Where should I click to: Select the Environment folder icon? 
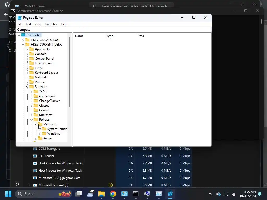[x=32, y=63]
